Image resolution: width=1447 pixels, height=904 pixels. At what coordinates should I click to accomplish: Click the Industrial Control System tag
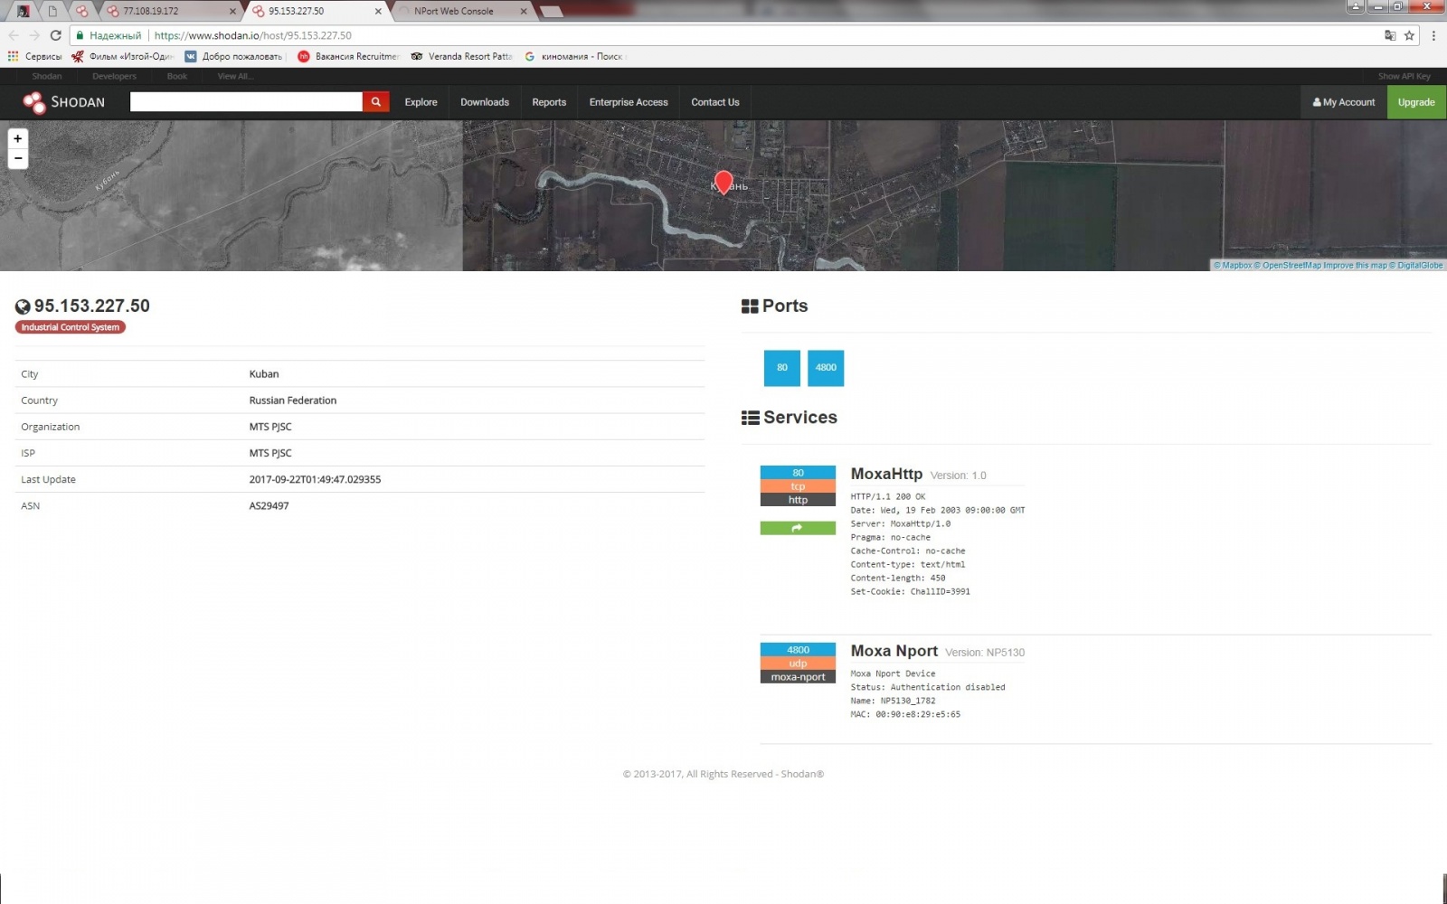[x=71, y=327]
